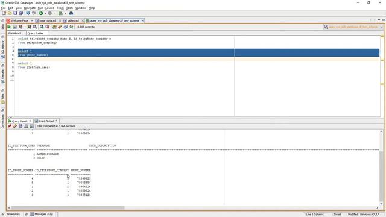This screenshot has height=217, width=386.
Task: Click the New file icon in main toolbar
Action: point(4,13)
